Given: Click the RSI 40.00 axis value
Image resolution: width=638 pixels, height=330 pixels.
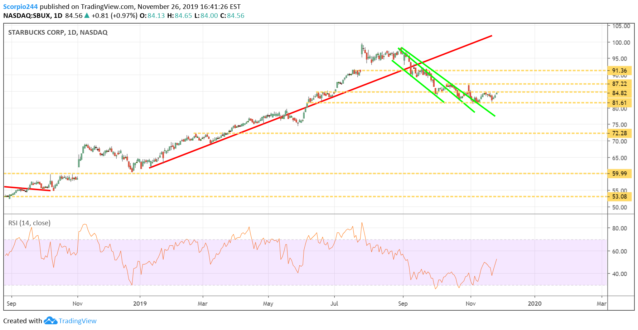Looking at the screenshot, I should (620, 274).
